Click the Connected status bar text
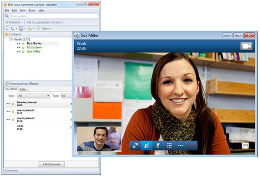Screen dimensions: 260x179 coord(11,171)
